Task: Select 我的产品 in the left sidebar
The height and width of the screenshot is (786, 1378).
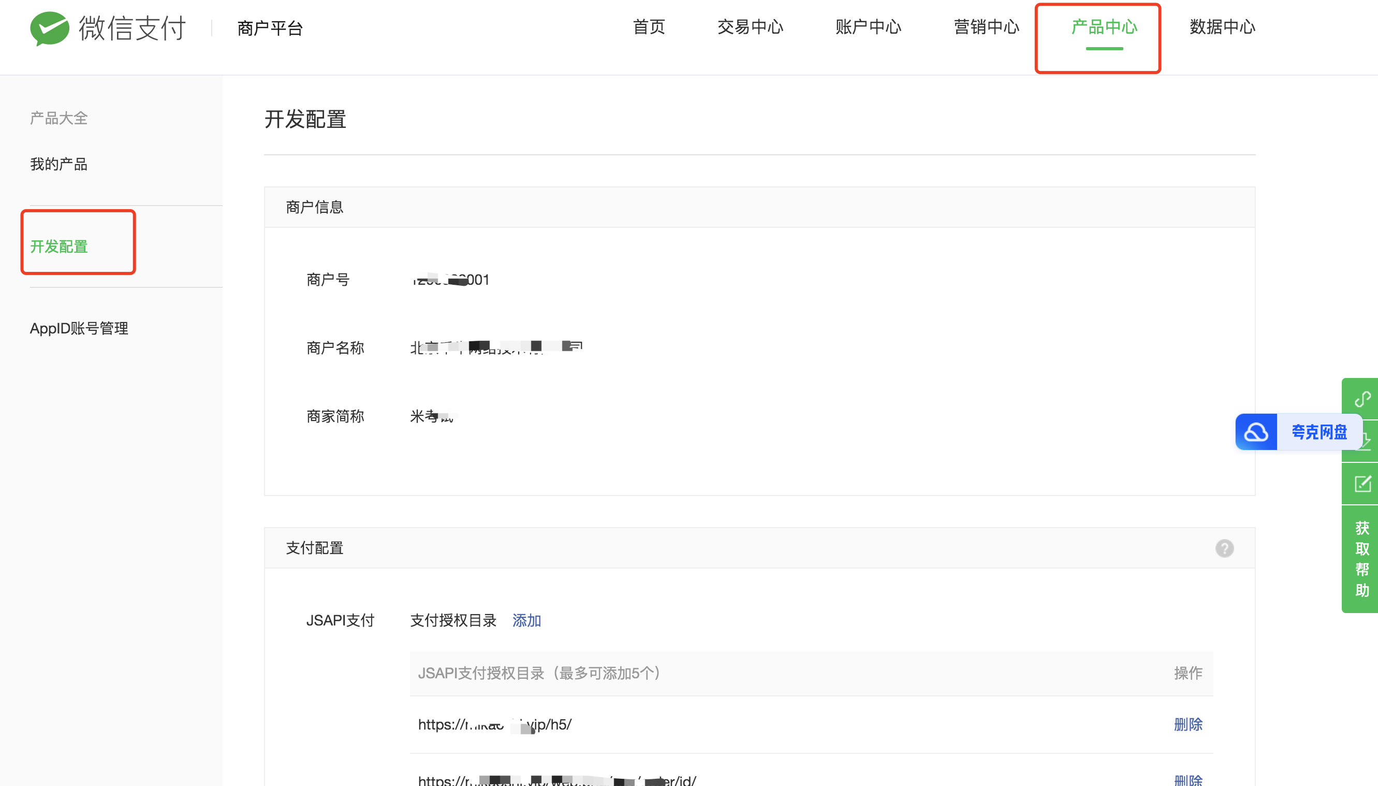Action: [59, 164]
